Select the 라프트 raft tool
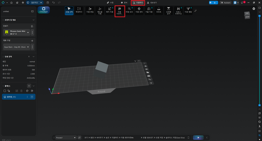262x141 pixels. coord(159,11)
